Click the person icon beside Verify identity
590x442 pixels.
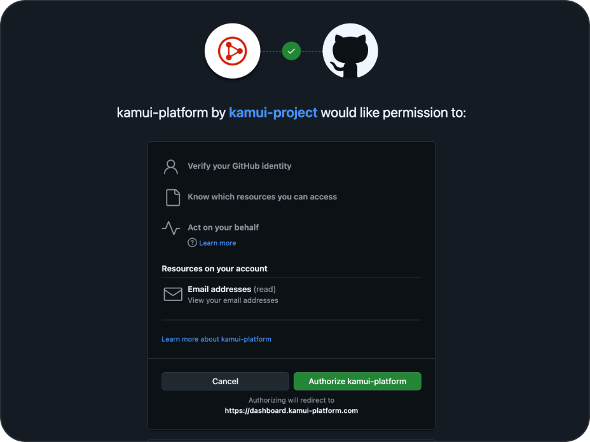(x=170, y=166)
